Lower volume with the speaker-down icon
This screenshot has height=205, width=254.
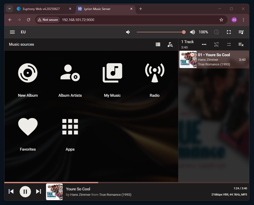128,32
